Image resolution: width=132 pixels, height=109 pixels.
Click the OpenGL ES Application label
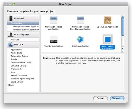[x=107, y=27]
